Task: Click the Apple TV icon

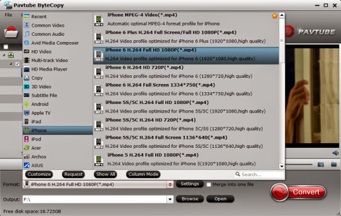Action: click(27, 113)
